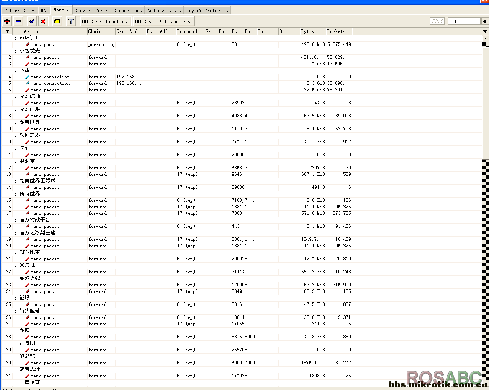Select the Mangle tab
Viewport: 489px width, 390px height.
(62, 10)
